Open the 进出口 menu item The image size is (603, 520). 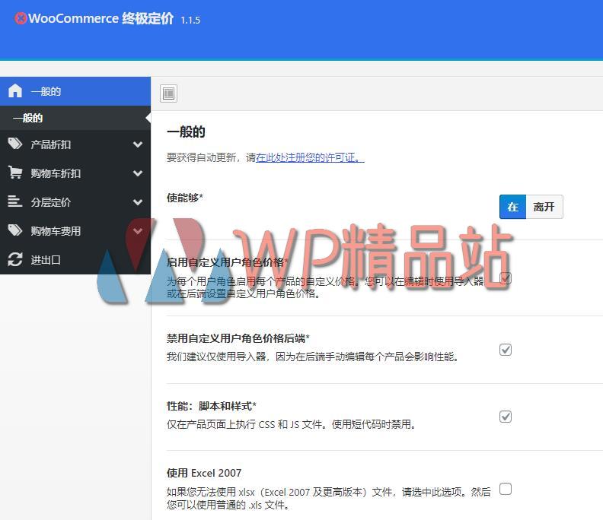(x=75, y=259)
